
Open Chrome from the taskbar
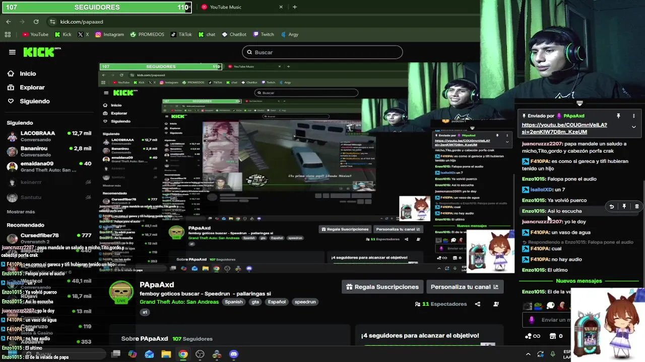(x=183, y=354)
